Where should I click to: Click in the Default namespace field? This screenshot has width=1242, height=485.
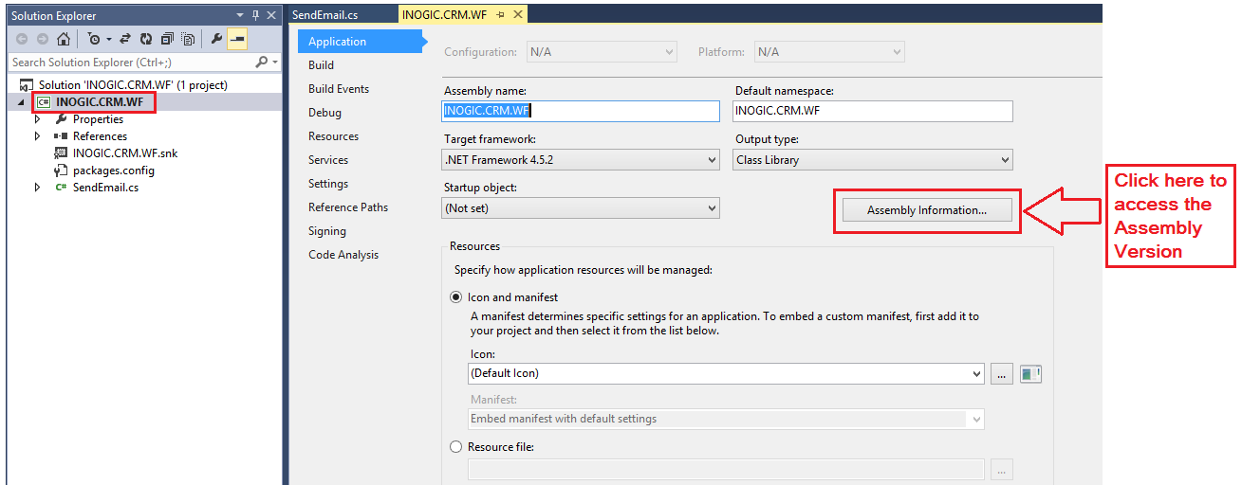(x=873, y=111)
